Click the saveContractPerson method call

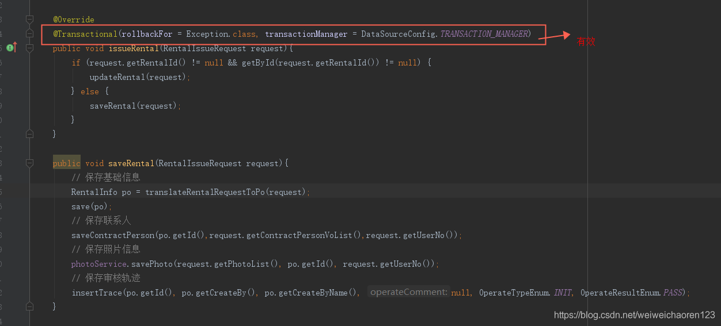click(x=113, y=235)
